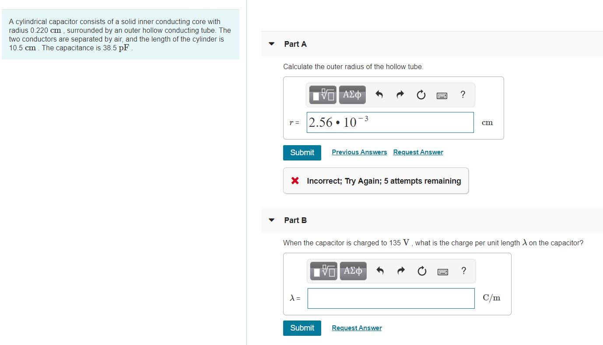Undo last edit in Part B toolbar
The height and width of the screenshot is (345, 603).
380,271
